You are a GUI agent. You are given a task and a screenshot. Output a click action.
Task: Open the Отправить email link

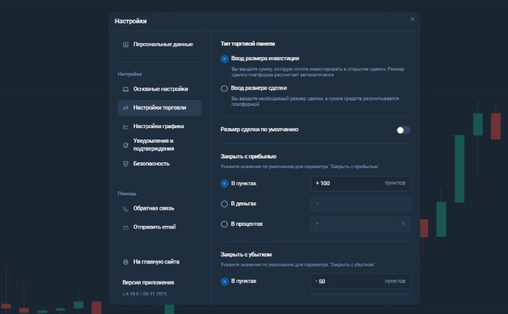coord(154,227)
